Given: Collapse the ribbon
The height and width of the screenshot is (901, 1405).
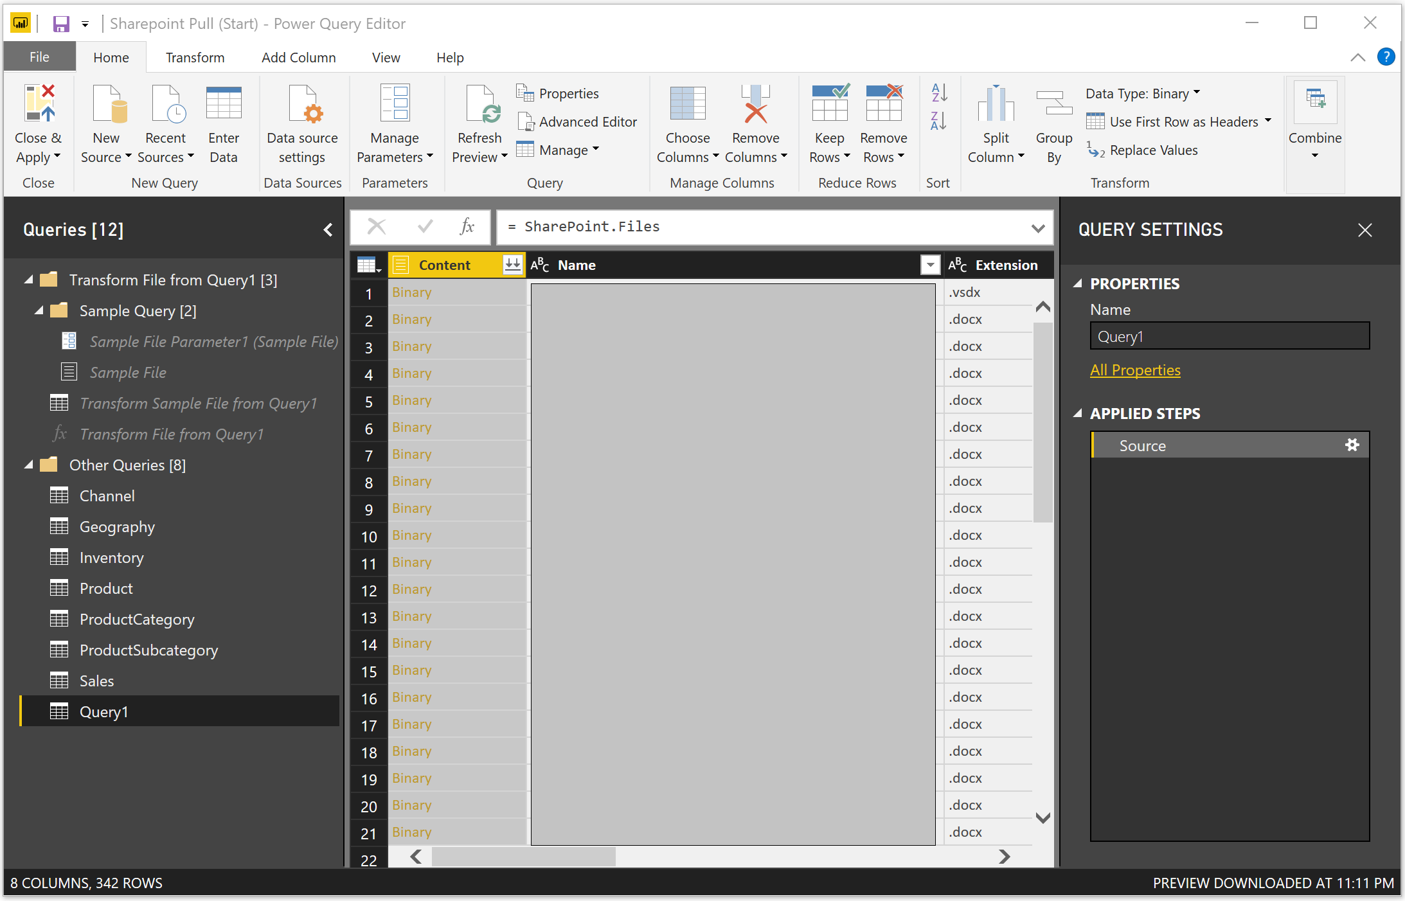Looking at the screenshot, I should pyautogui.click(x=1358, y=58).
